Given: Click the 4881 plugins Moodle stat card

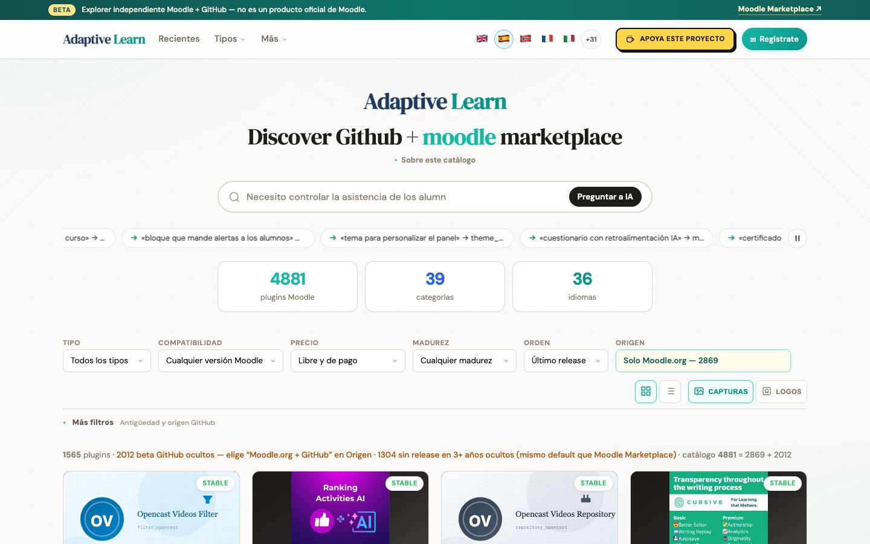Looking at the screenshot, I should click(288, 287).
